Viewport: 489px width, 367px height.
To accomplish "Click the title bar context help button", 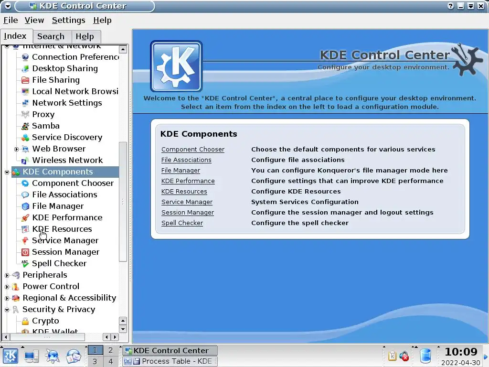I will pos(450,6).
